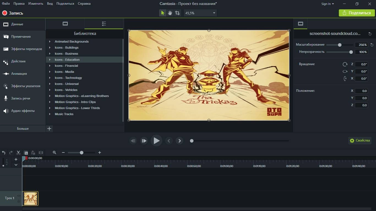
Task: Open the canvas zoom 45,5% dropdown
Action: tap(200, 13)
